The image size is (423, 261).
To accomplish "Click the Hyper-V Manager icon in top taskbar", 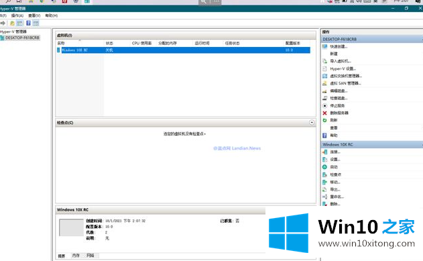I will [x=87, y=1].
